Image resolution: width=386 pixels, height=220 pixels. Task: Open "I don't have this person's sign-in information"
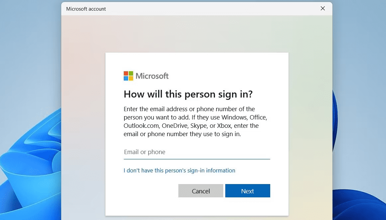[x=179, y=170]
